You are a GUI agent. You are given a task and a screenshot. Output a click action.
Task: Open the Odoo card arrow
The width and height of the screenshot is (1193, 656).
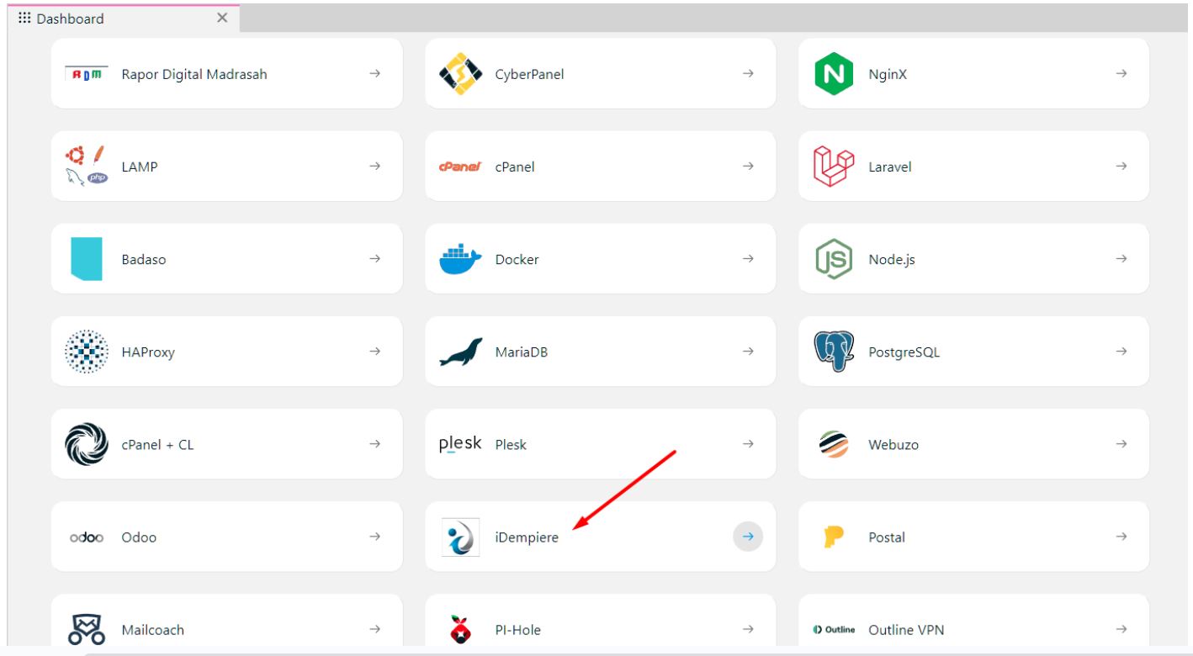click(374, 537)
